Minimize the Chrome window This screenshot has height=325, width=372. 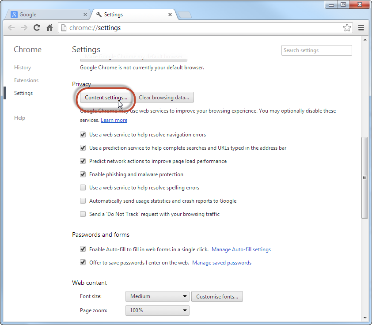coord(331,5)
